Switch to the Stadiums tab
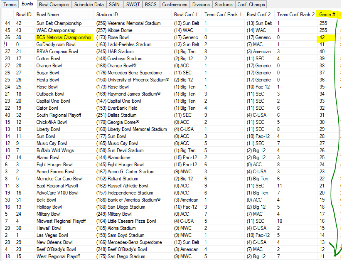The image size is (342, 261). click(x=224, y=4)
